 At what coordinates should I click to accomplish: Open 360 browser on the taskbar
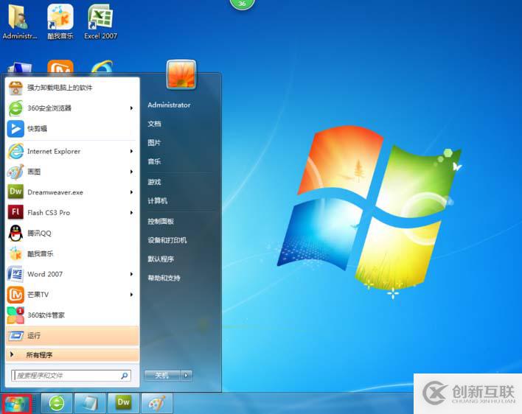(57, 404)
